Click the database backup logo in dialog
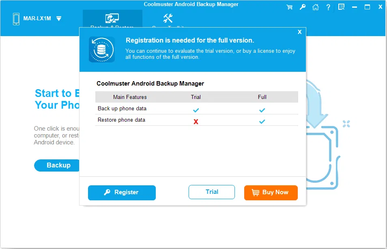The height and width of the screenshot is (249, 387). pyautogui.click(x=102, y=49)
